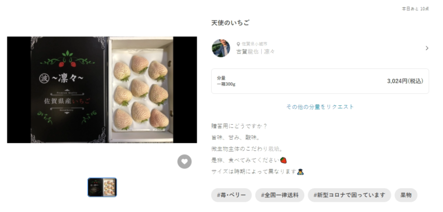Open the #新型コロナで困っています tag

pyautogui.click(x=350, y=195)
